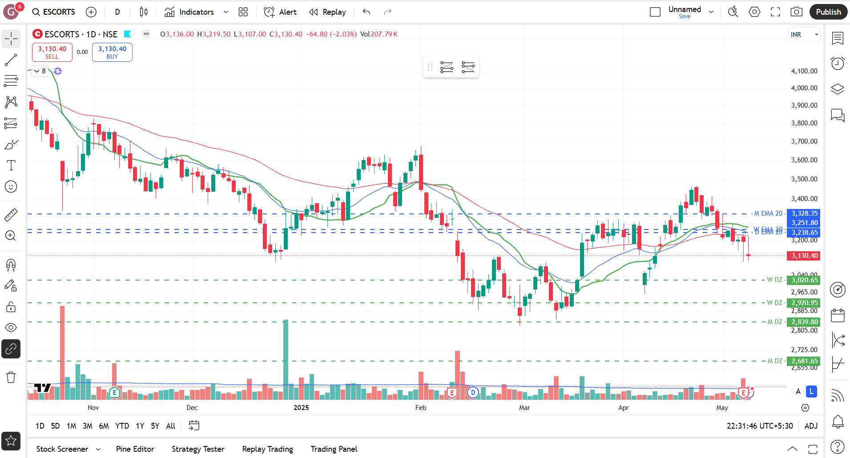Open the object tree layers panel
The width and height of the screenshot is (850, 458).
[x=838, y=89]
